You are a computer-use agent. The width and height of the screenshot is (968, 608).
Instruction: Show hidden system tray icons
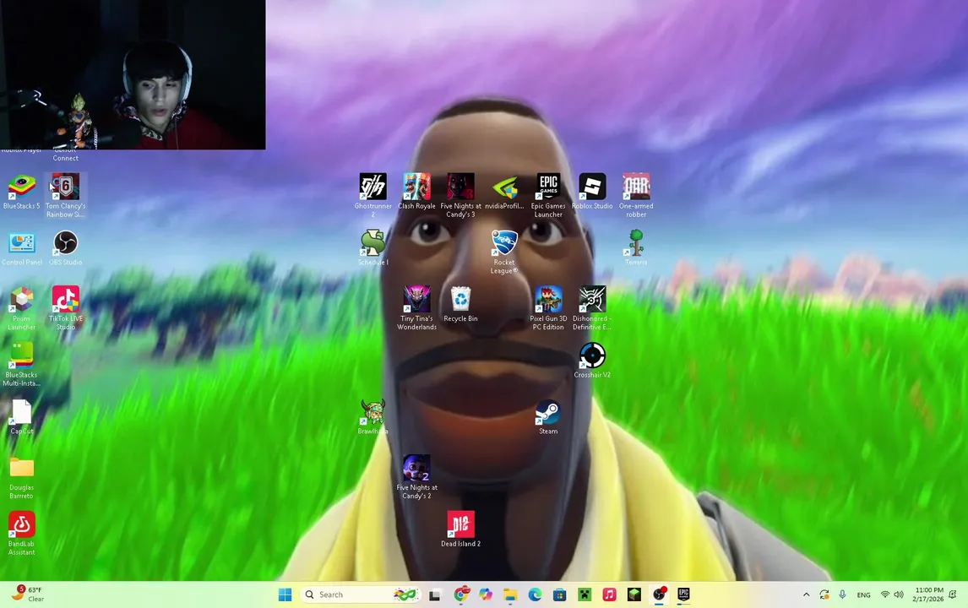tap(806, 594)
